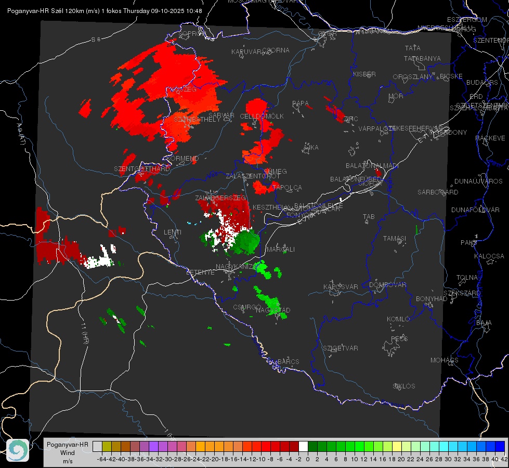509x468 pixels.
Task: Click the KISBER city label
Action: (x=364, y=74)
